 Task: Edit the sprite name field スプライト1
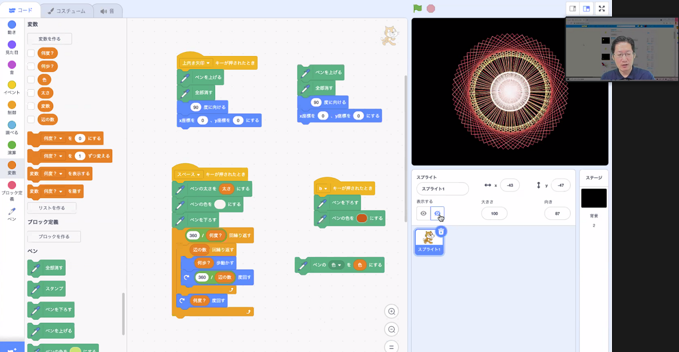coord(442,189)
